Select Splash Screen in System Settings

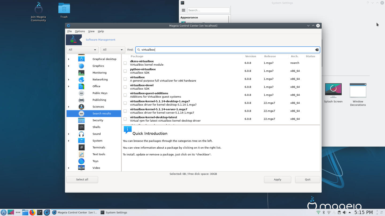click(333, 93)
